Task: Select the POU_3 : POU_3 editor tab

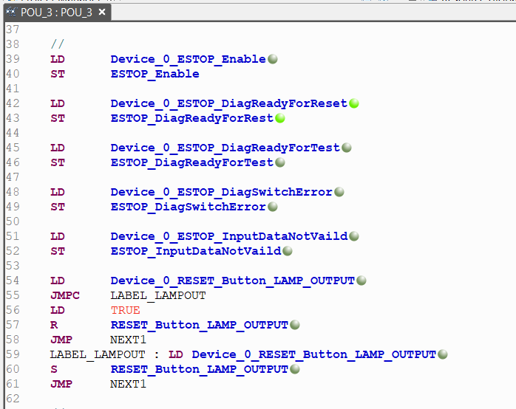Action: [58, 13]
